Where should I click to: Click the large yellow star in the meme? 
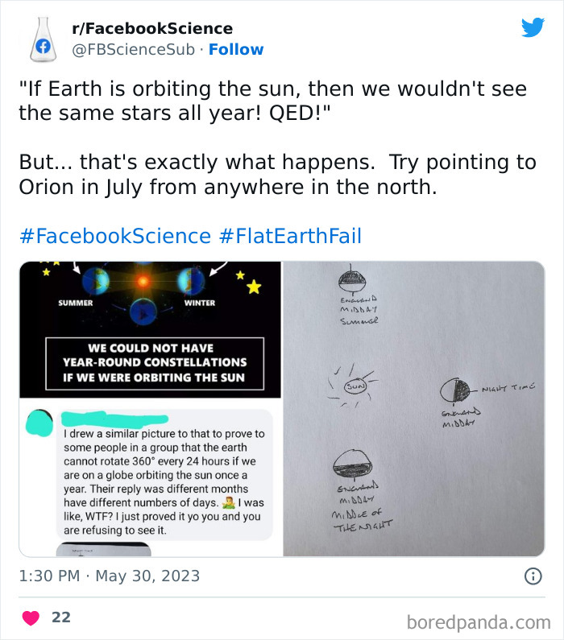[x=254, y=287]
